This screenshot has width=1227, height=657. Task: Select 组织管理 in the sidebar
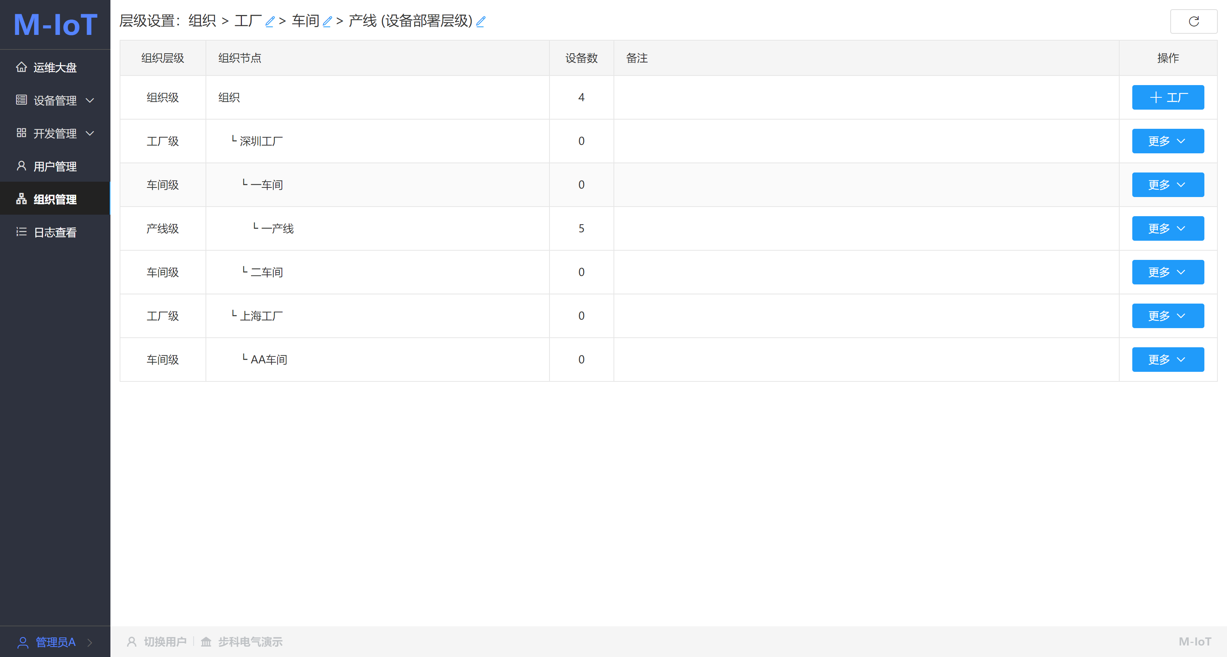(x=55, y=199)
